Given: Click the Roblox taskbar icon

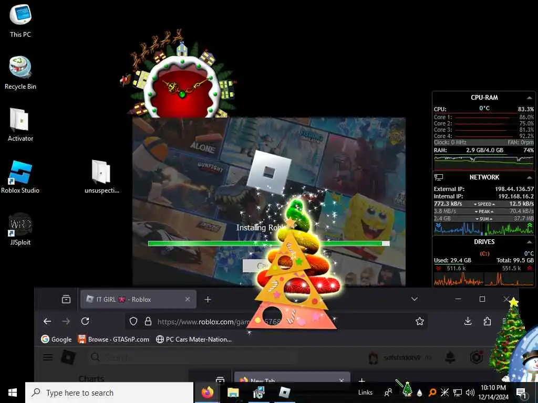Looking at the screenshot, I should click(284, 393).
